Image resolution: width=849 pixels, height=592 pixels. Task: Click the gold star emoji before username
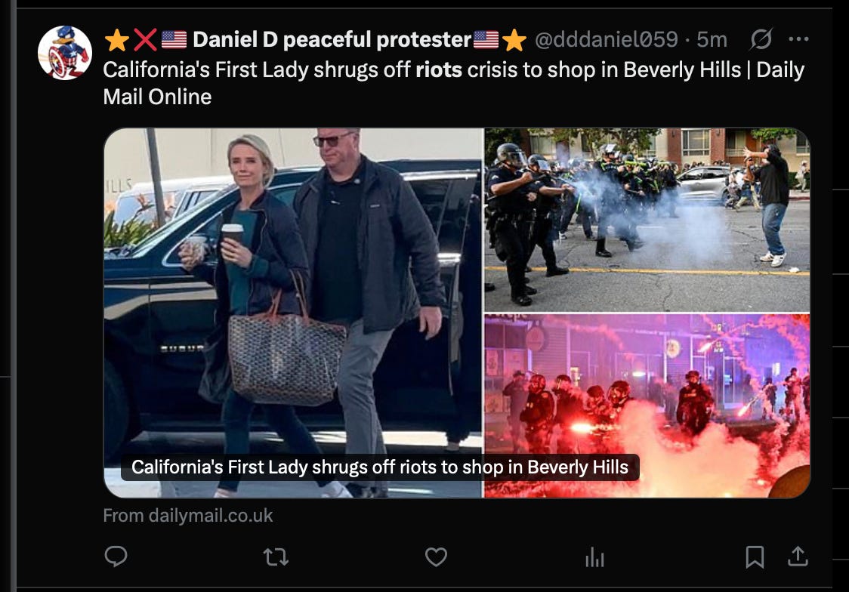point(116,39)
